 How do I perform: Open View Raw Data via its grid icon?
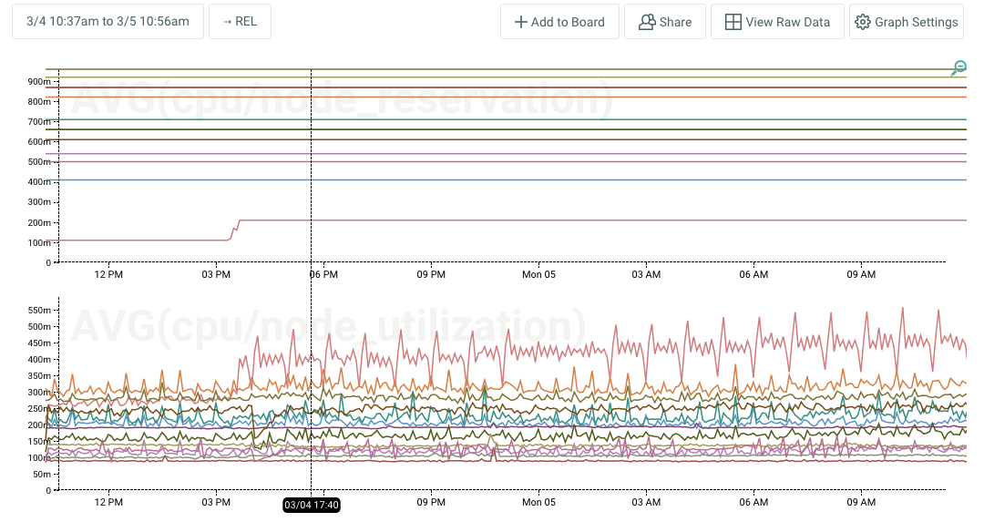pos(733,22)
